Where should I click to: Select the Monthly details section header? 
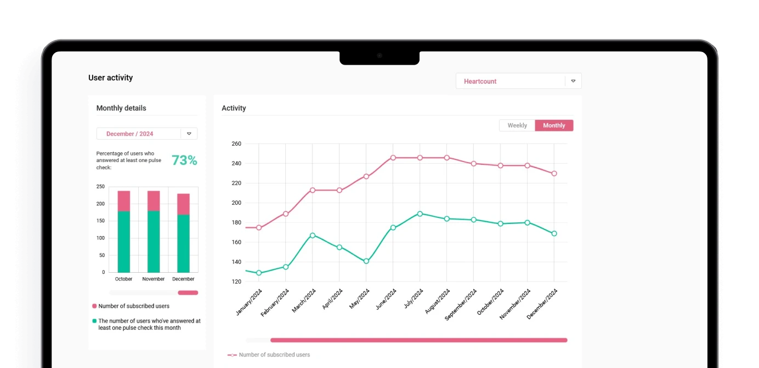(x=121, y=108)
